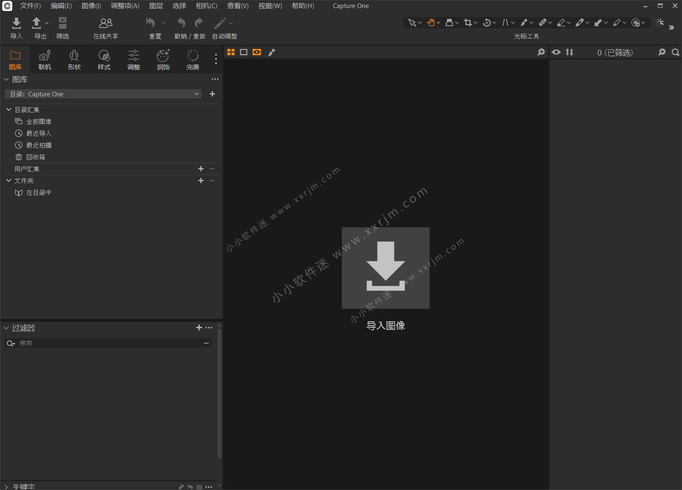Select the Rotation/Straighten tool
The width and height of the screenshot is (682, 490).
click(487, 22)
